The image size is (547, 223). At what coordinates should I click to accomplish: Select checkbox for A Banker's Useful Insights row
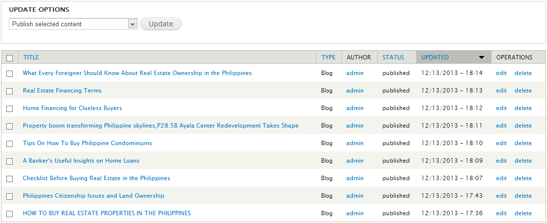pos(10,161)
